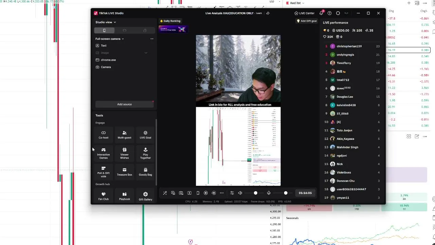Open the scene more options menu
The image size is (435, 245).
pos(152,39)
